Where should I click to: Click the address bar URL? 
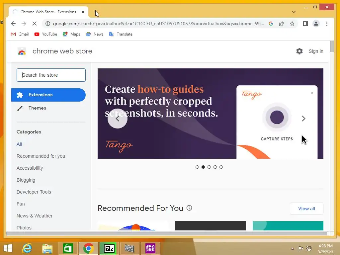pos(158,24)
